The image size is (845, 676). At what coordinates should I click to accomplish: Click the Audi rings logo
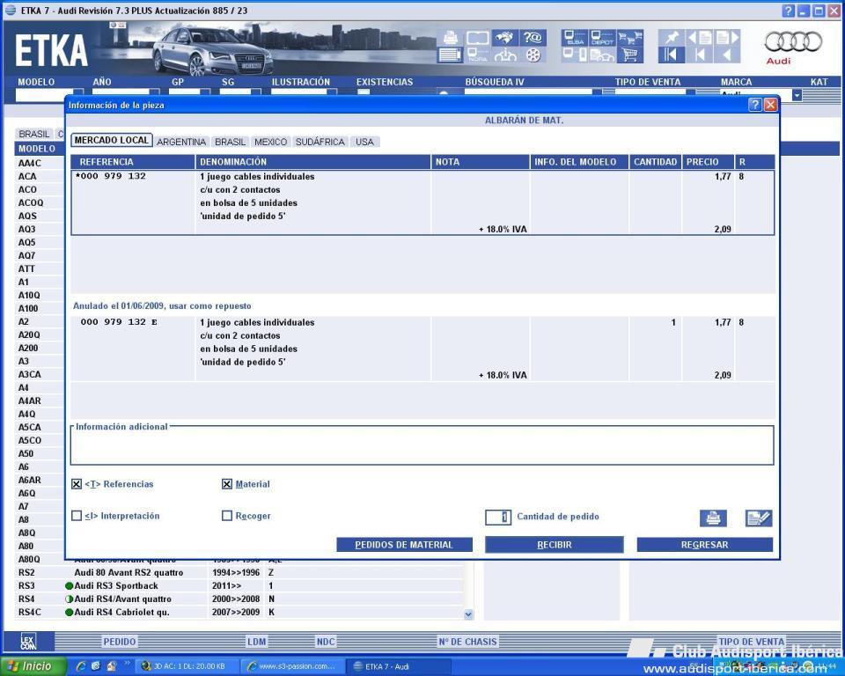click(x=793, y=41)
